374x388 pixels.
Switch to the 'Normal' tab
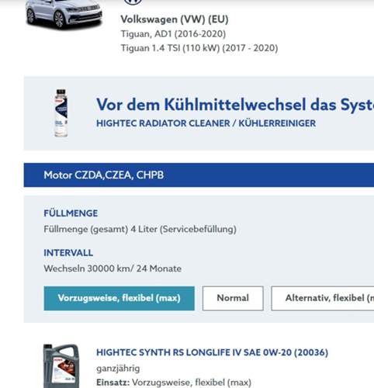[x=233, y=298]
